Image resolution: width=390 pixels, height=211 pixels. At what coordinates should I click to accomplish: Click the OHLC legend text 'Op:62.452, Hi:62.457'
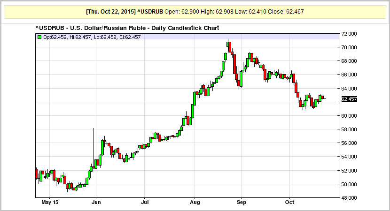point(67,37)
